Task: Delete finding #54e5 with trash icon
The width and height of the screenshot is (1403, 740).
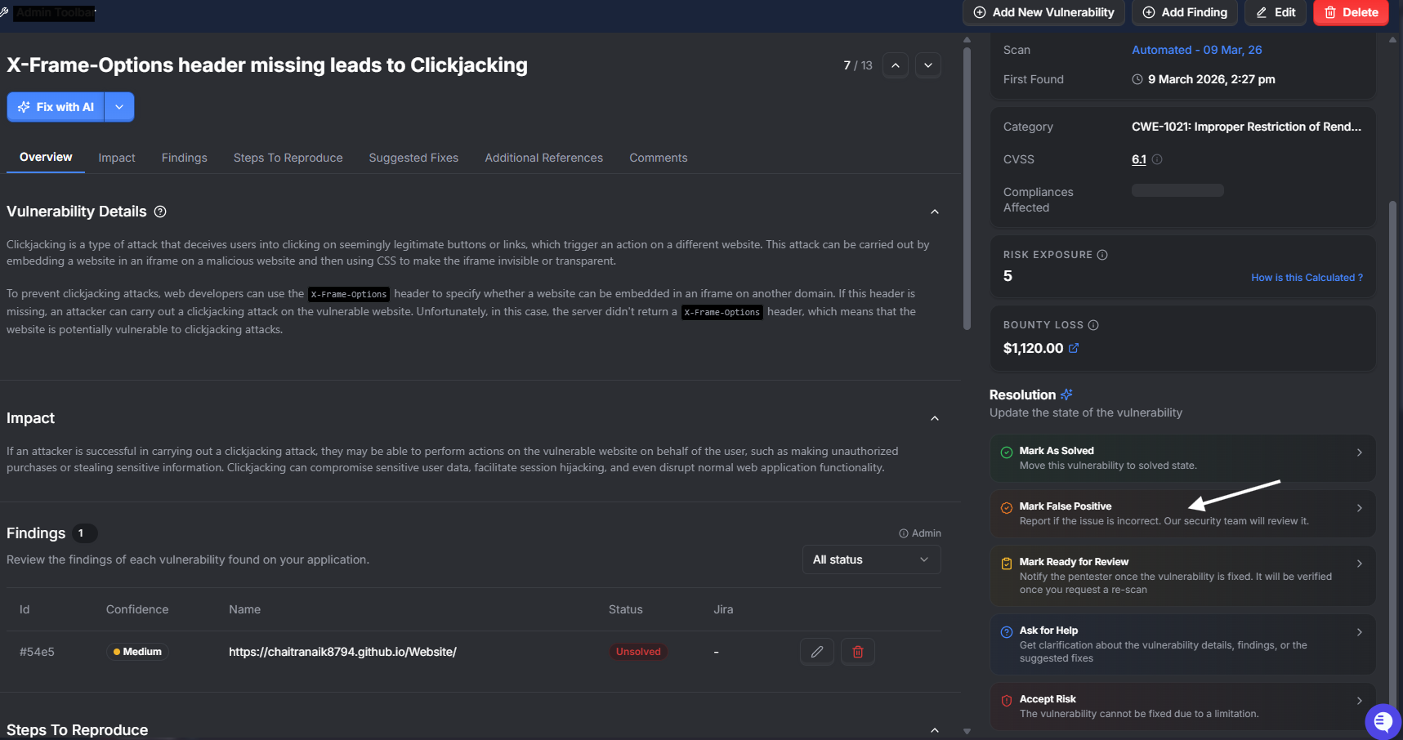Action: pos(858,652)
